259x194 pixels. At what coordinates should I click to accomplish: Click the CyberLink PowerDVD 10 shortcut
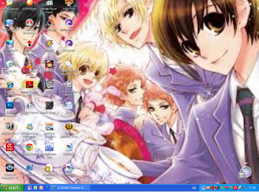click(10, 172)
